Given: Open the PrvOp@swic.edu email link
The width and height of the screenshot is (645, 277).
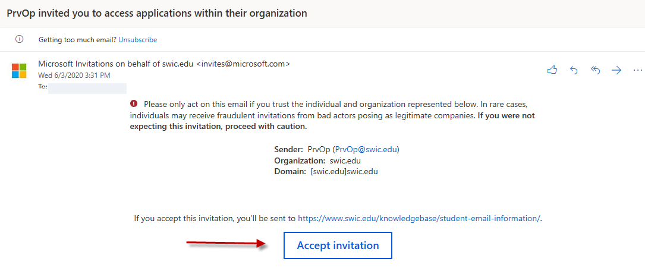Looking at the screenshot, I should tap(366, 150).
